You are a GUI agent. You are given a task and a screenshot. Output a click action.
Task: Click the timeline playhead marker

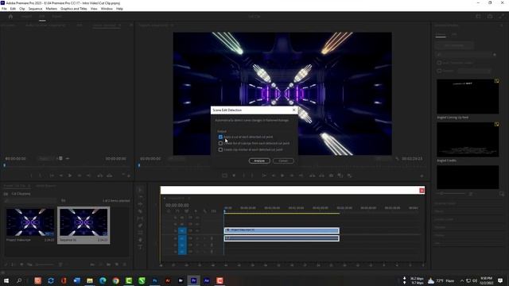coord(224,211)
